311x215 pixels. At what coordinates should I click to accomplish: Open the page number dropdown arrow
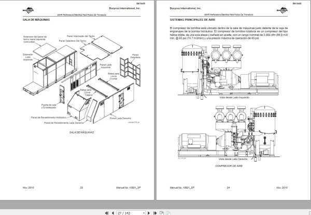tap(144, 213)
